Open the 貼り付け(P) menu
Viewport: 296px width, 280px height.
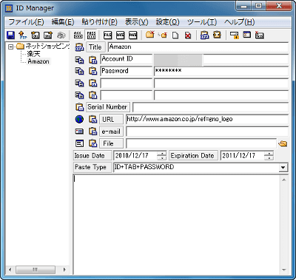[x=99, y=22]
